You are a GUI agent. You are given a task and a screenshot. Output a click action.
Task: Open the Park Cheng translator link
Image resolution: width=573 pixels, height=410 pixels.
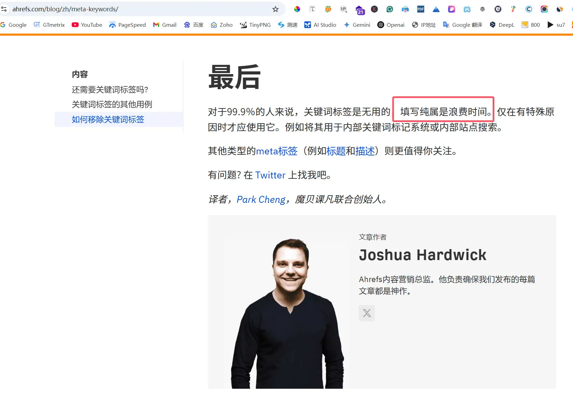(x=261, y=199)
